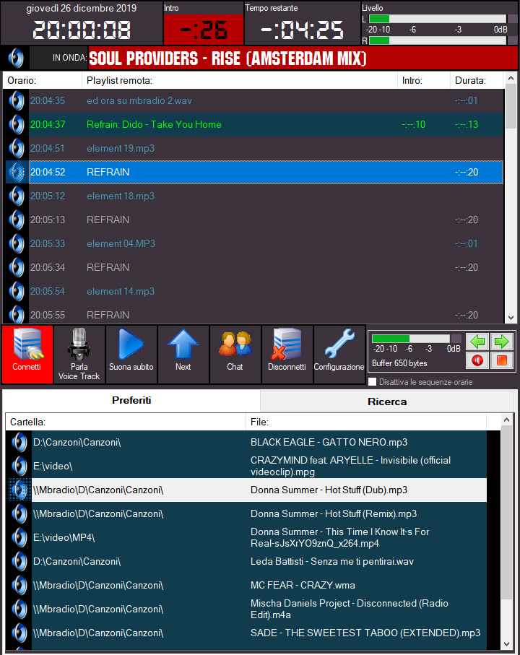This screenshot has height=655, width=520.
Task: Click the orange stop square button
Action: coord(502,360)
